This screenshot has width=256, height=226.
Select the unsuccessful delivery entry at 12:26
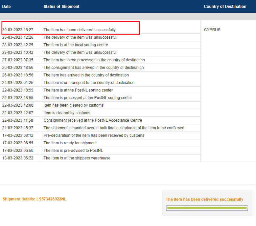[80, 37]
